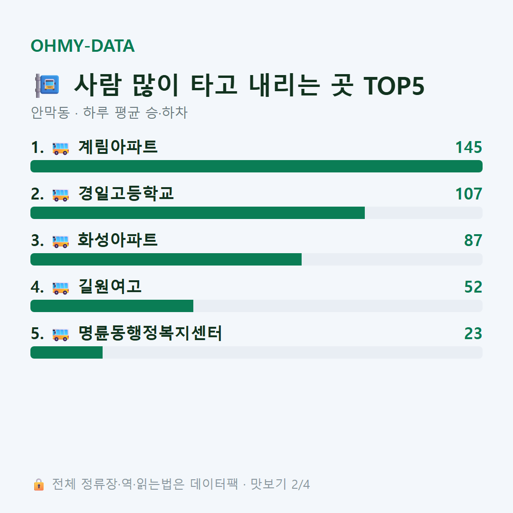513x513 pixels.
Task: Click the lock icon in the footer
Action: 39,484
